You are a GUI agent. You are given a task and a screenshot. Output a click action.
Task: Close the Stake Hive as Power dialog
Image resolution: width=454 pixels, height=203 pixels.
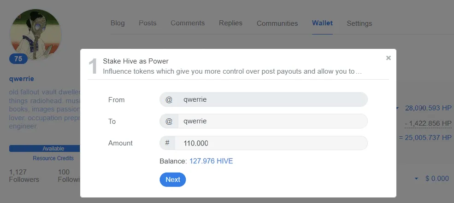pyautogui.click(x=388, y=58)
